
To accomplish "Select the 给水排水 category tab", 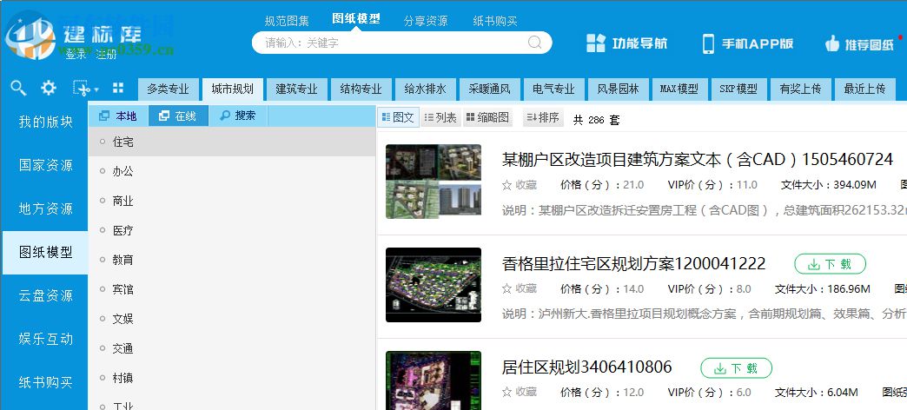I will [425, 89].
